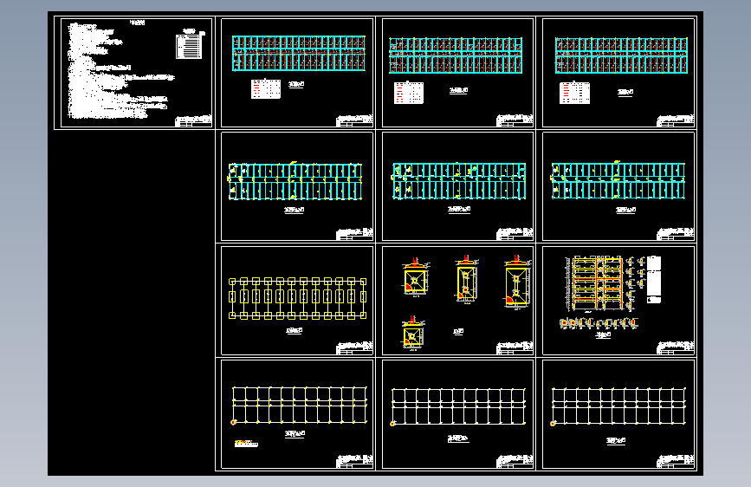Click the row of column sections below the frame elevation
The height and width of the screenshot is (487, 751).
click(x=599, y=323)
